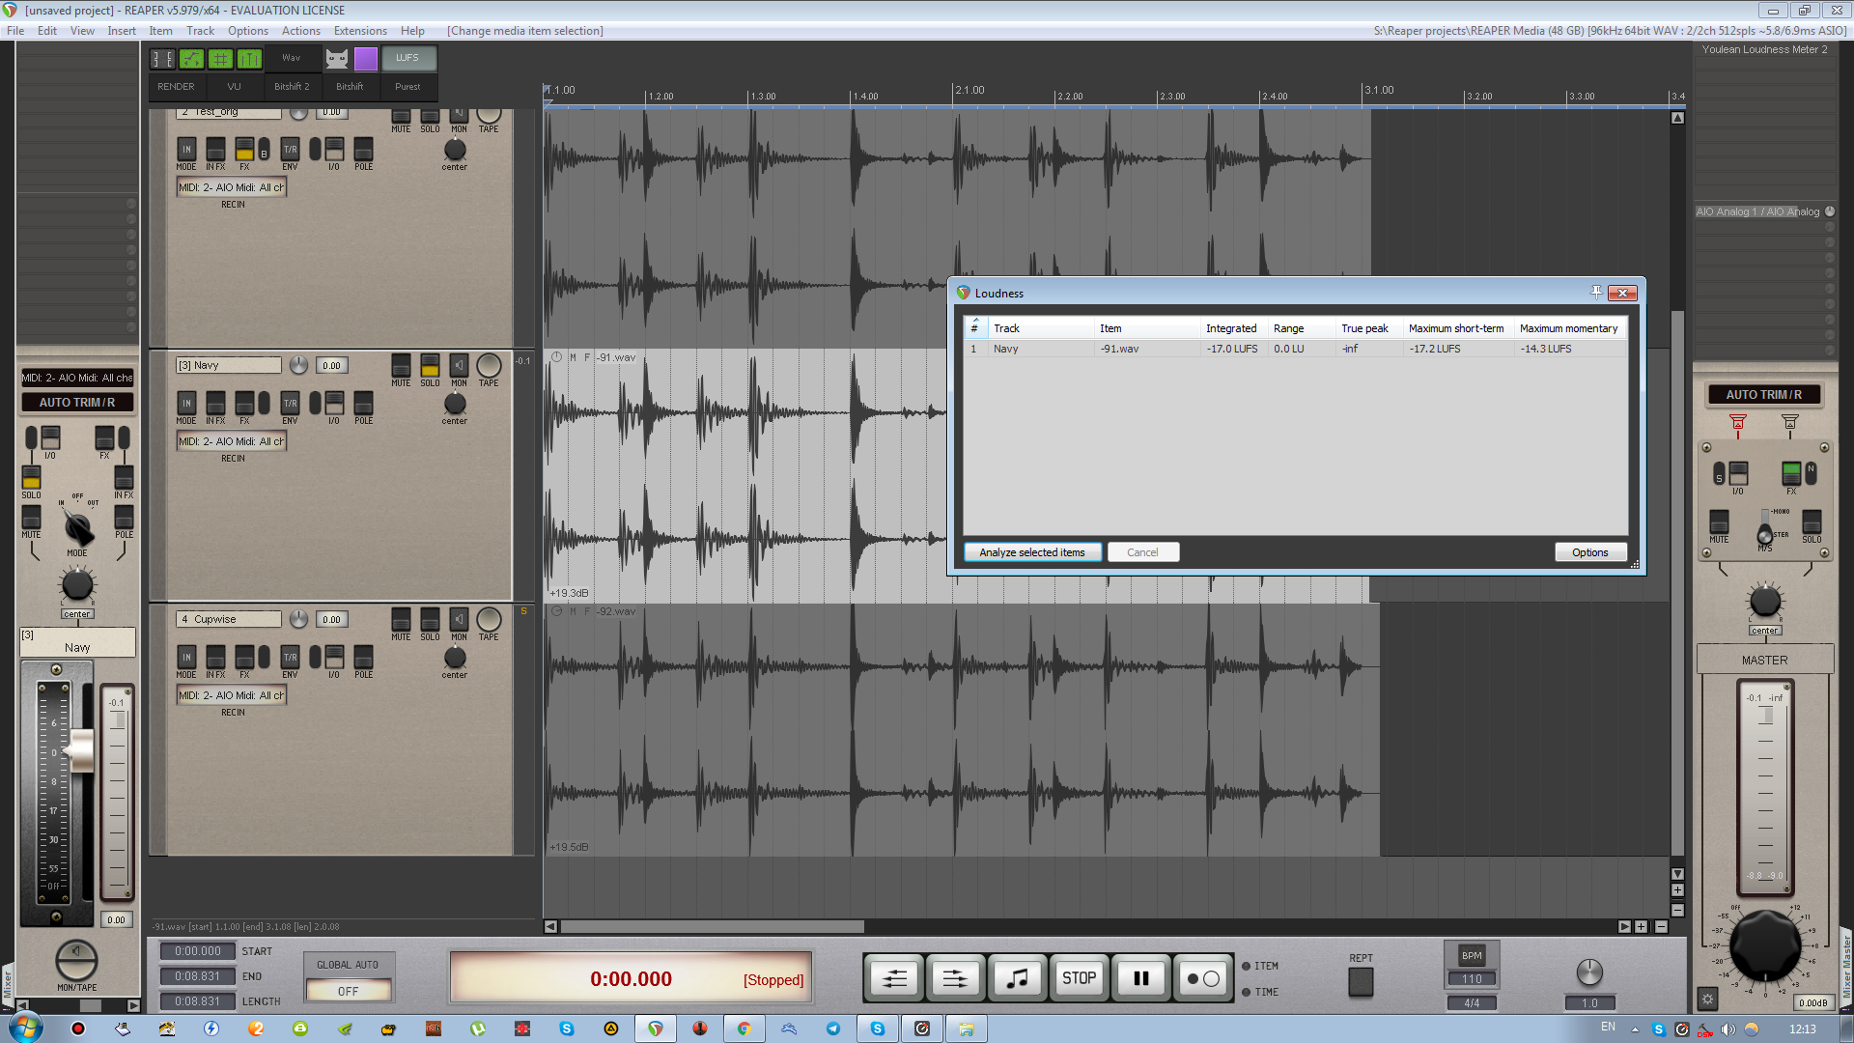Open the Options menu
This screenshot has height=1043, width=1854.
(248, 31)
